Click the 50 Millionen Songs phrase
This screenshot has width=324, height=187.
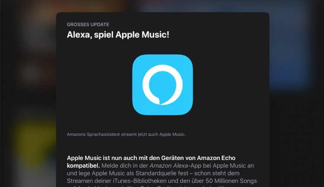231,181
